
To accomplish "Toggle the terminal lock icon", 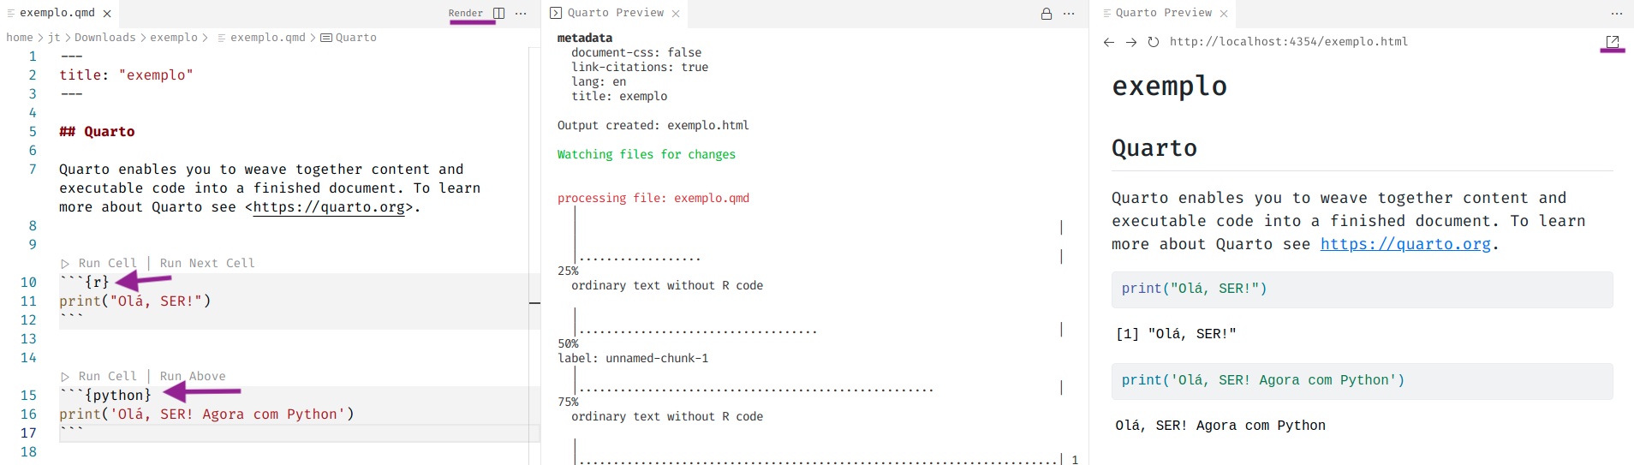I will (1046, 14).
